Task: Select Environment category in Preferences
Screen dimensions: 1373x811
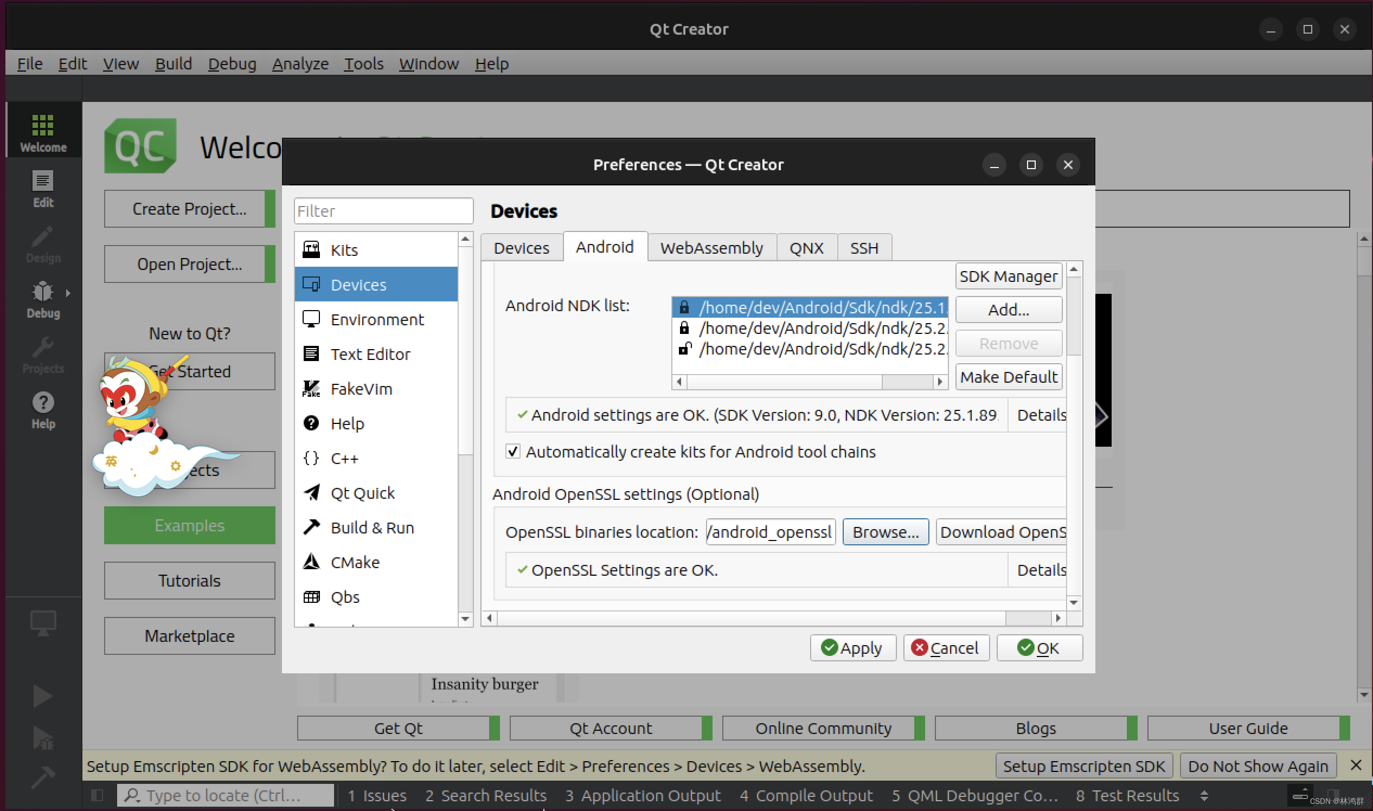Action: (x=376, y=319)
